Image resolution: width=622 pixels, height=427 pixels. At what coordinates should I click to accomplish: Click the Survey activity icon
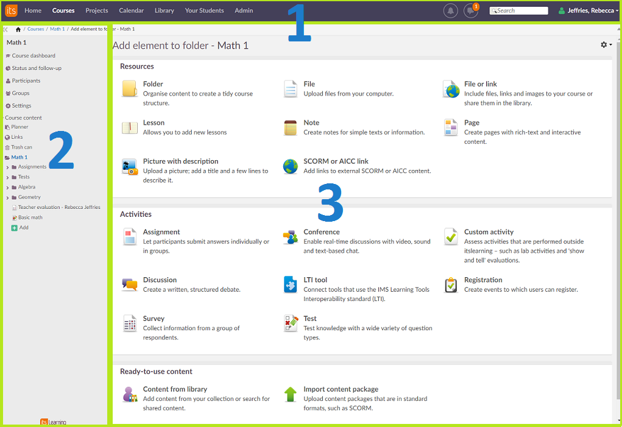click(x=130, y=323)
